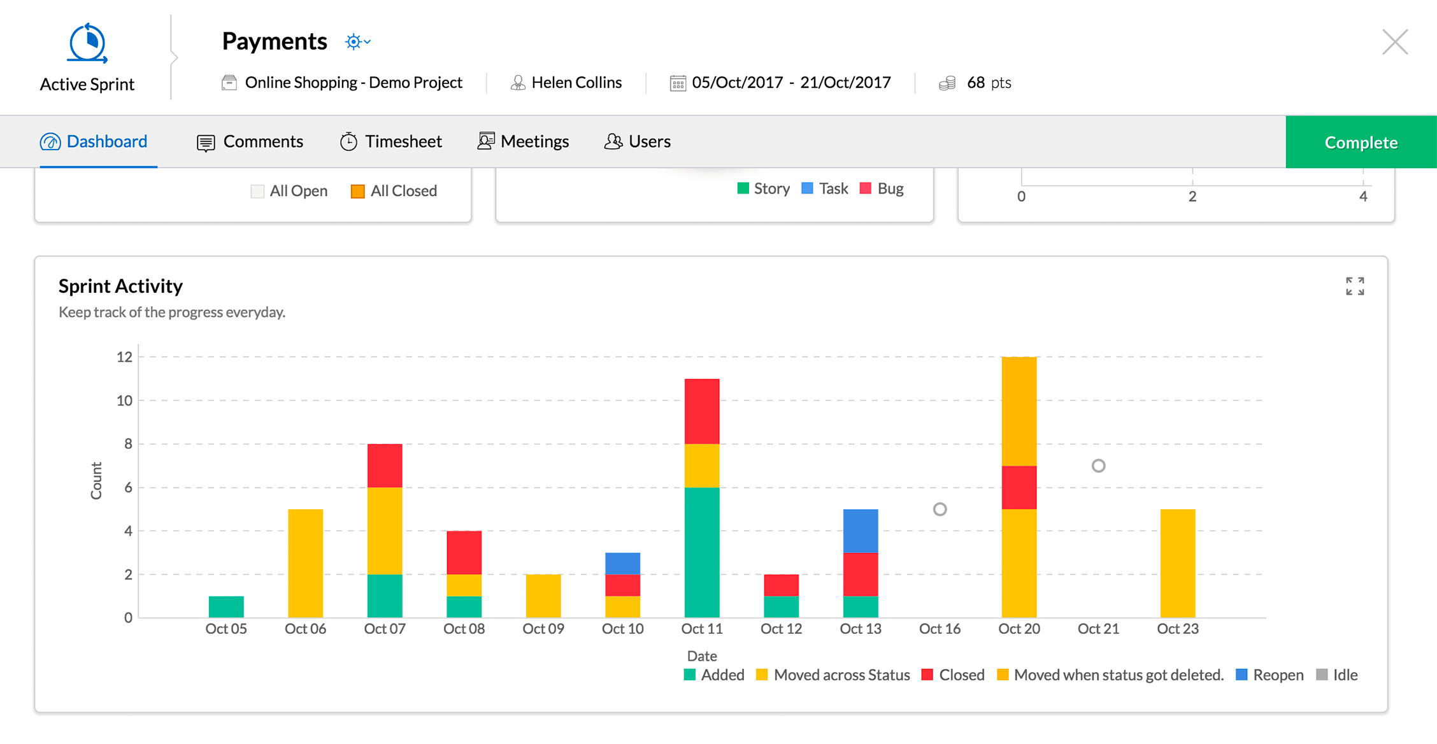Click the story points coins icon
Screen dimensions: 1437x744
click(947, 83)
